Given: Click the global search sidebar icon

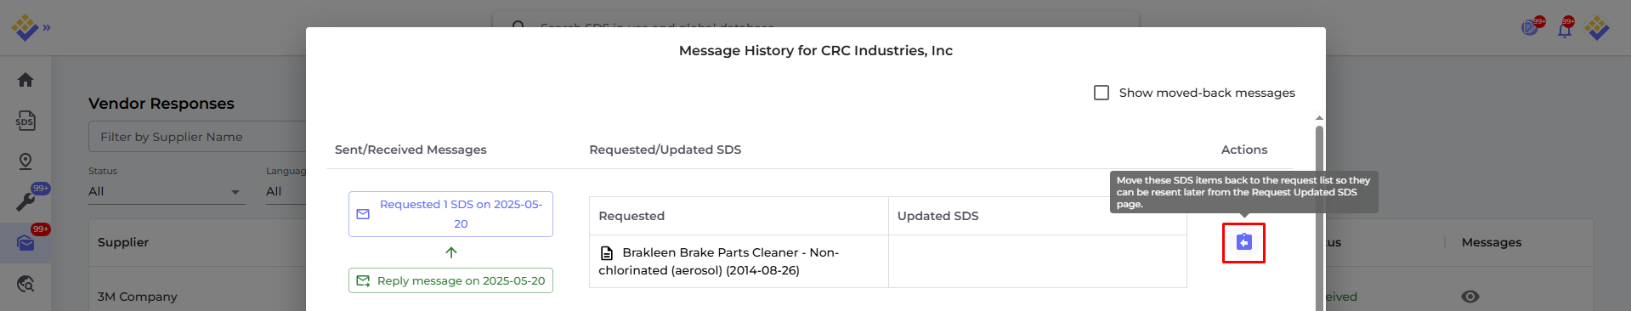Looking at the screenshot, I should [x=25, y=284].
